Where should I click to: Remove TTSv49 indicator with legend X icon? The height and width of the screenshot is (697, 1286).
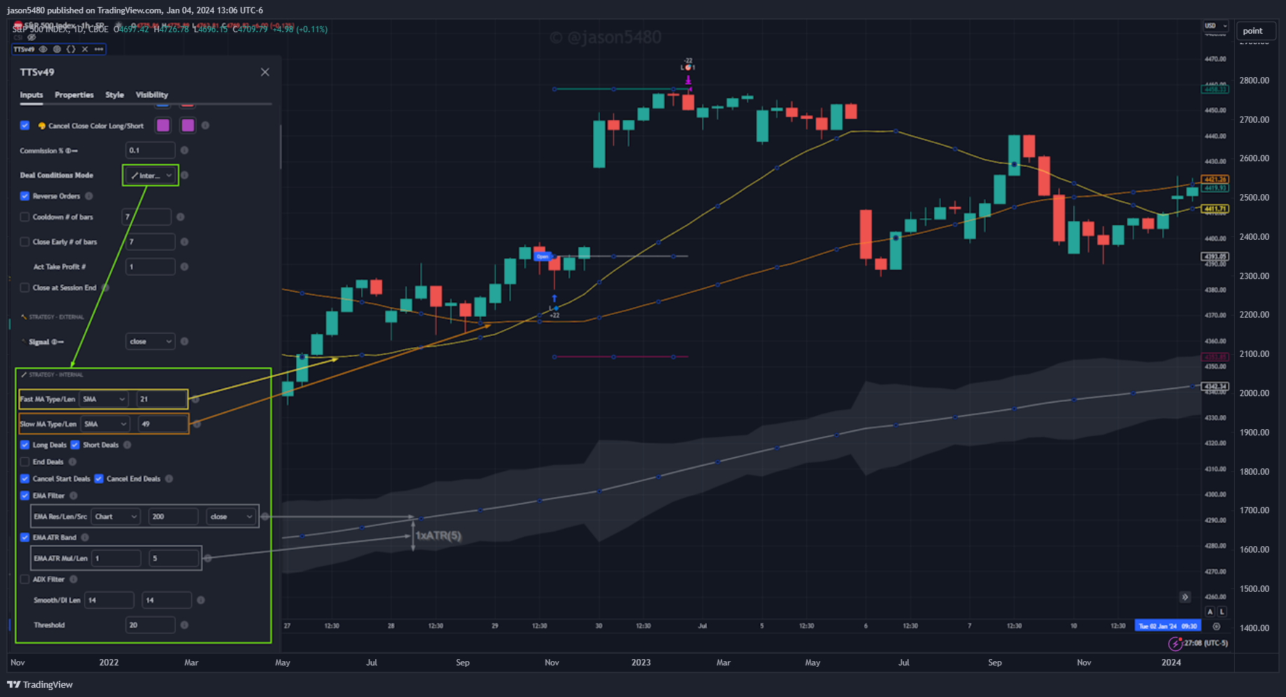point(85,49)
